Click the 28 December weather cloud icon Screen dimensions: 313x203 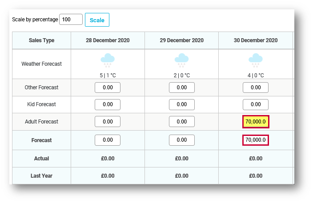(x=108, y=60)
